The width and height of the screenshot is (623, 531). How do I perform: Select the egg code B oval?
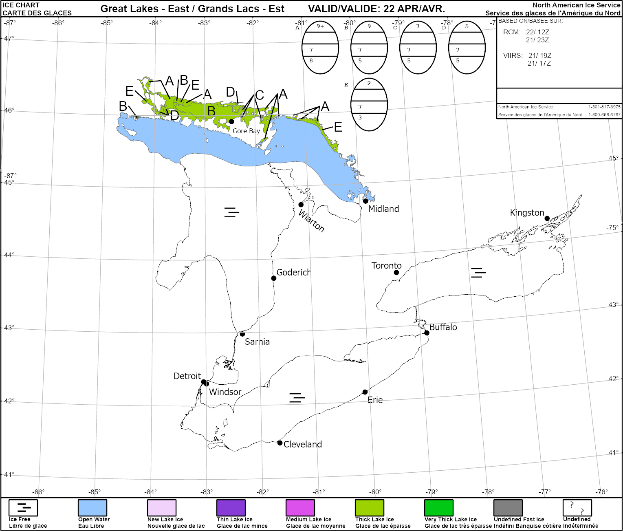369,47
